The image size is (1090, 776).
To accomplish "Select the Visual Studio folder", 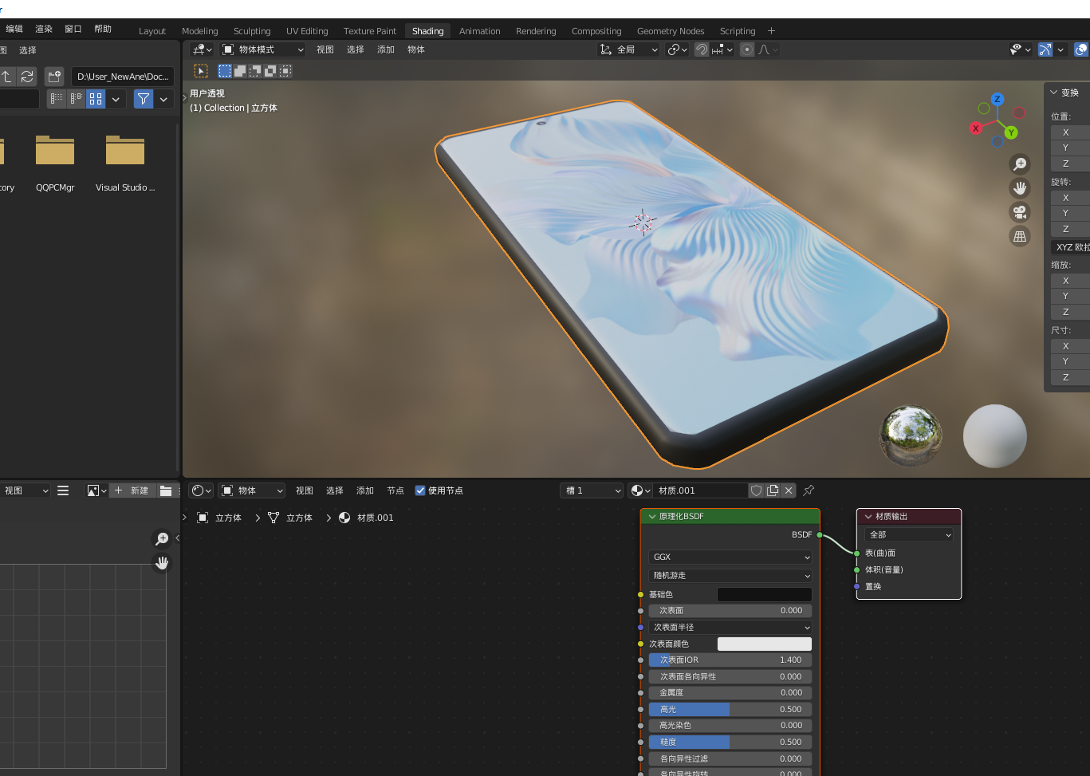I will coord(125,163).
